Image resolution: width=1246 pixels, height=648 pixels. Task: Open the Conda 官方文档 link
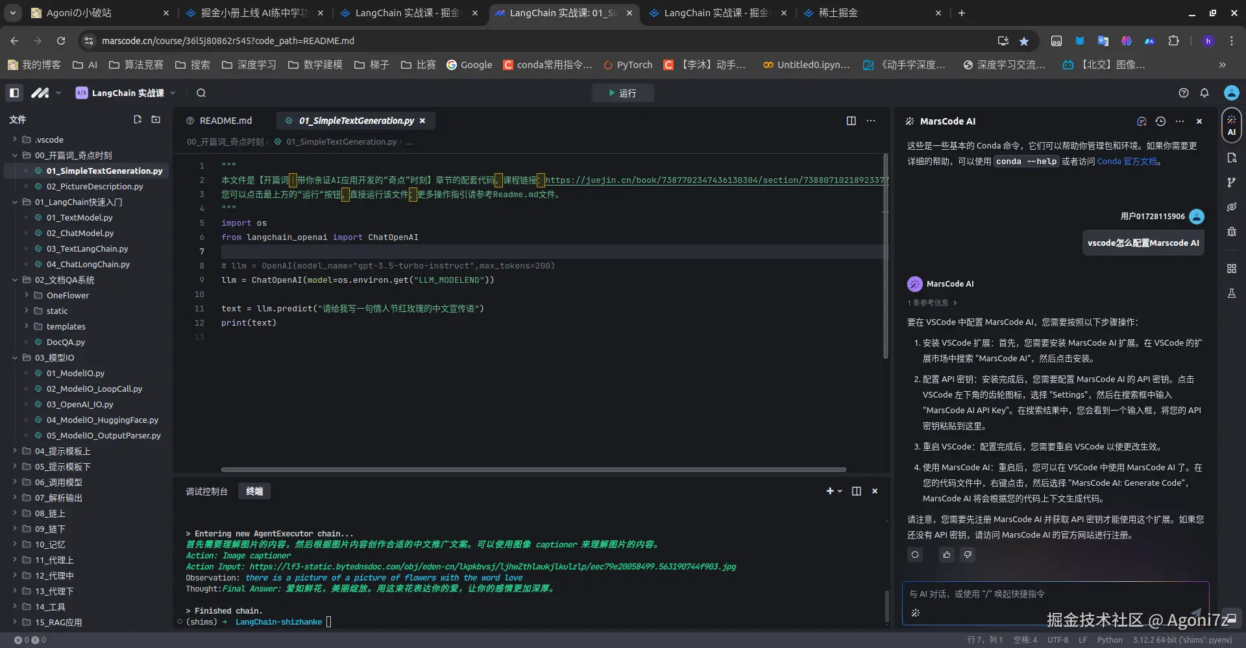pyautogui.click(x=1127, y=162)
